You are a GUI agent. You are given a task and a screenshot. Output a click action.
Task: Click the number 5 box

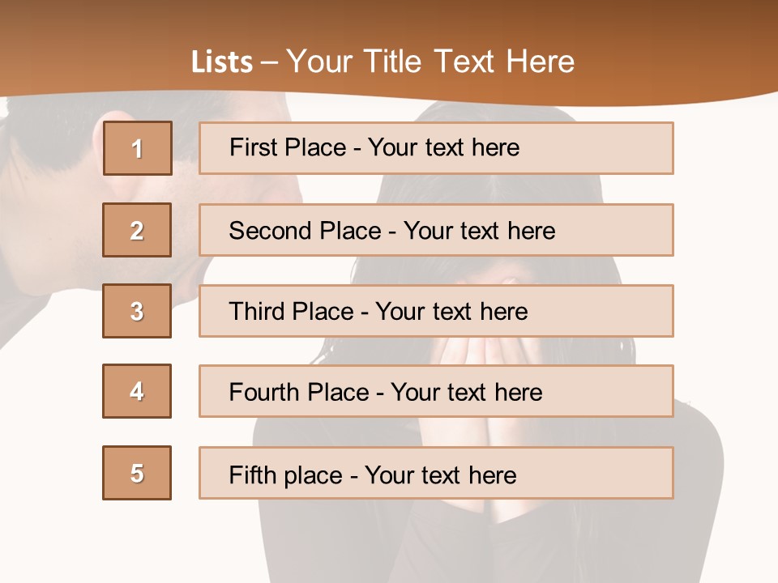[137, 473]
